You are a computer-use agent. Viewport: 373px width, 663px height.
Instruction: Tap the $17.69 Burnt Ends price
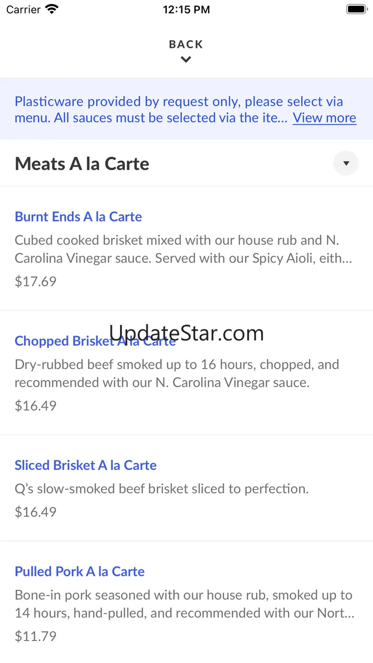[x=35, y=281]
